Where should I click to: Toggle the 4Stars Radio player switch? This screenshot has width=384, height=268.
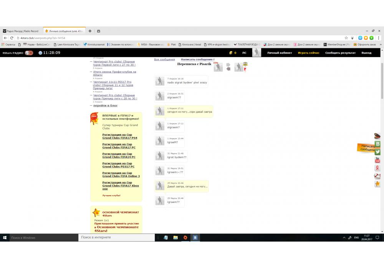(29, 53)
